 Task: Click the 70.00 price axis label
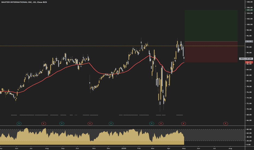249,109
